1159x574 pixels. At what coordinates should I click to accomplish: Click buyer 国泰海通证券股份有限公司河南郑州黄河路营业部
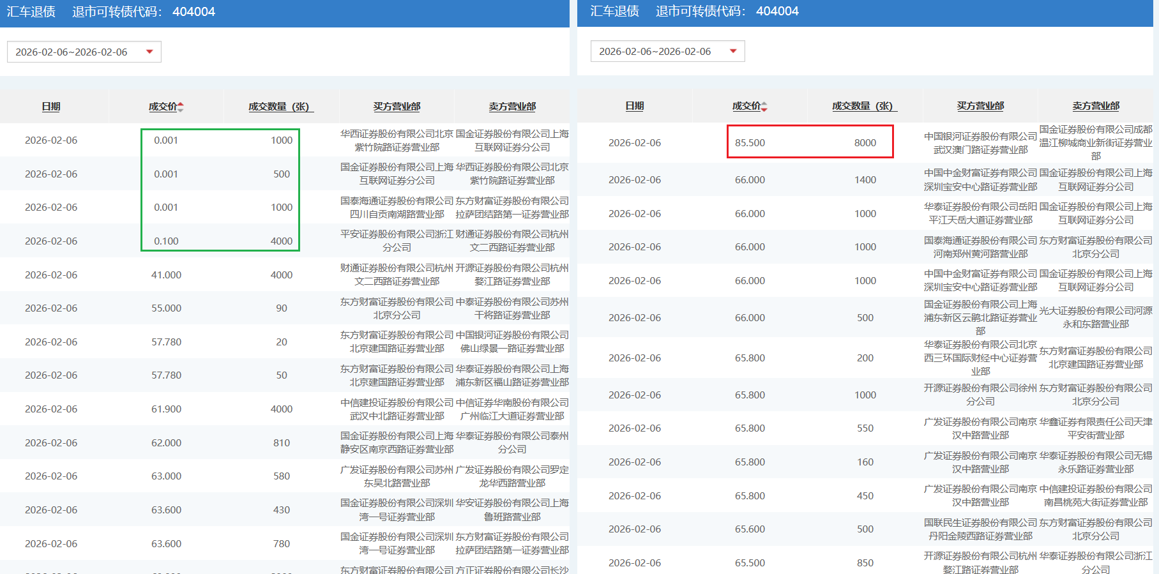(980, 247)
